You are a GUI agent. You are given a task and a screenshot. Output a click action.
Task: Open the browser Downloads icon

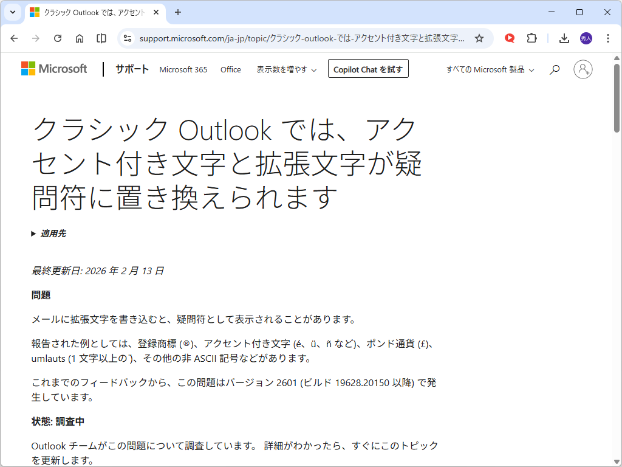click(x=564, y=38)
